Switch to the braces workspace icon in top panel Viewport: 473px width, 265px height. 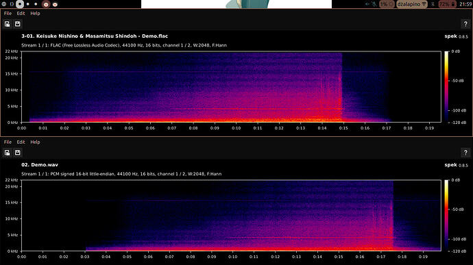(12, 4)
